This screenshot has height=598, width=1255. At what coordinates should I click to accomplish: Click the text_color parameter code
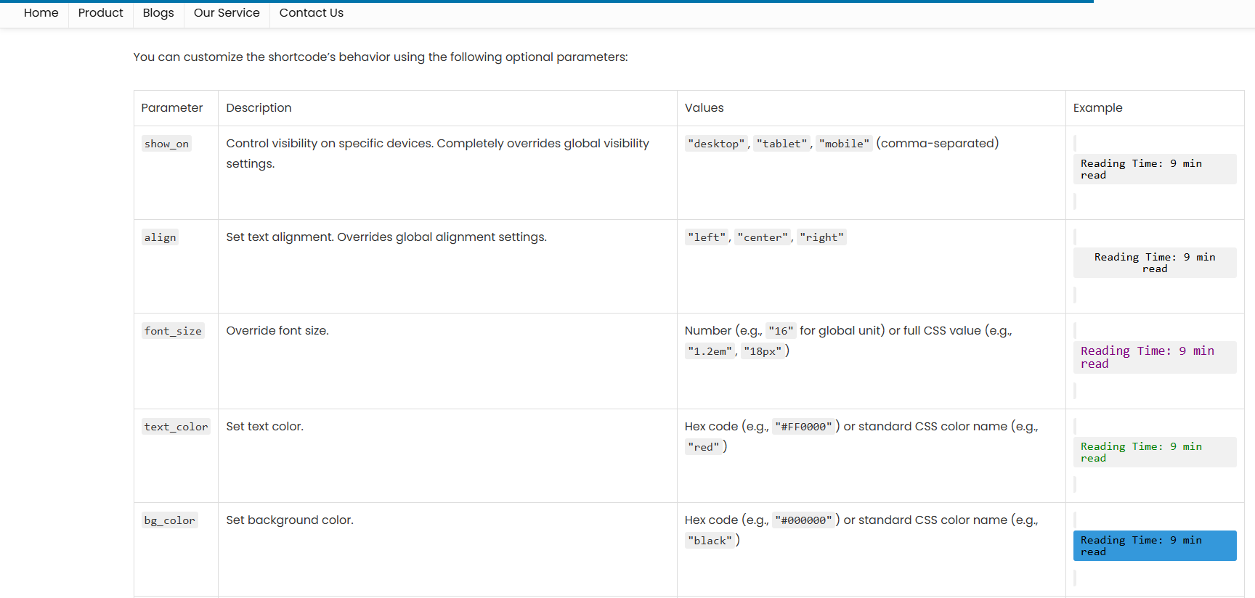tap(176, 427)
